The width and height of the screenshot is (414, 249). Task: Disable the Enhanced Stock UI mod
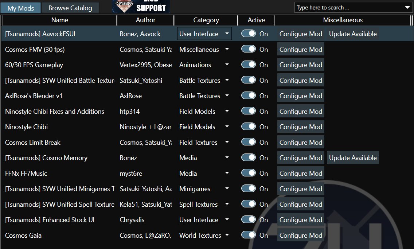[249, 219]
